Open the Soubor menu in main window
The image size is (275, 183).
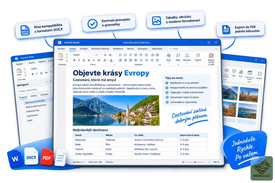pos(61,49)
